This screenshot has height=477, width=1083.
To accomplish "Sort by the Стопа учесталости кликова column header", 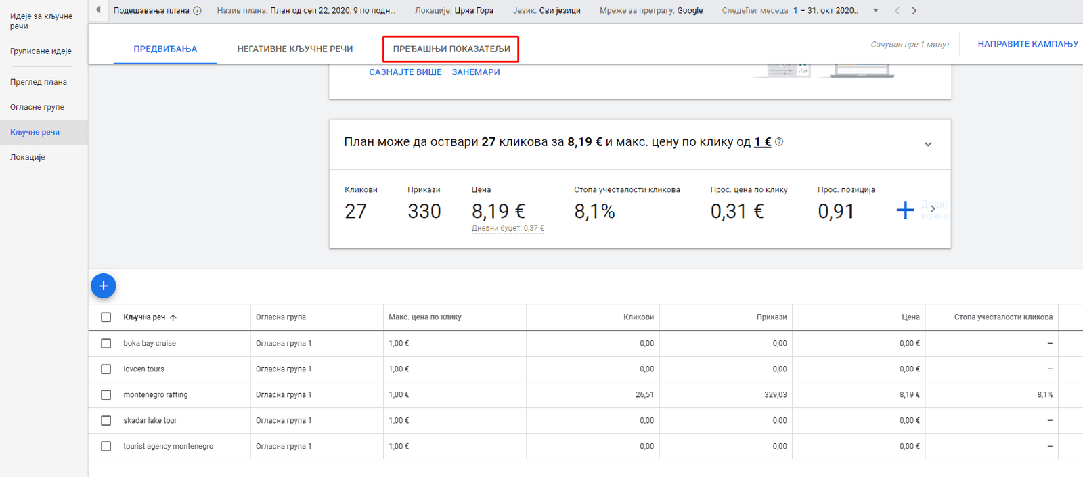I will (1003, 317).
